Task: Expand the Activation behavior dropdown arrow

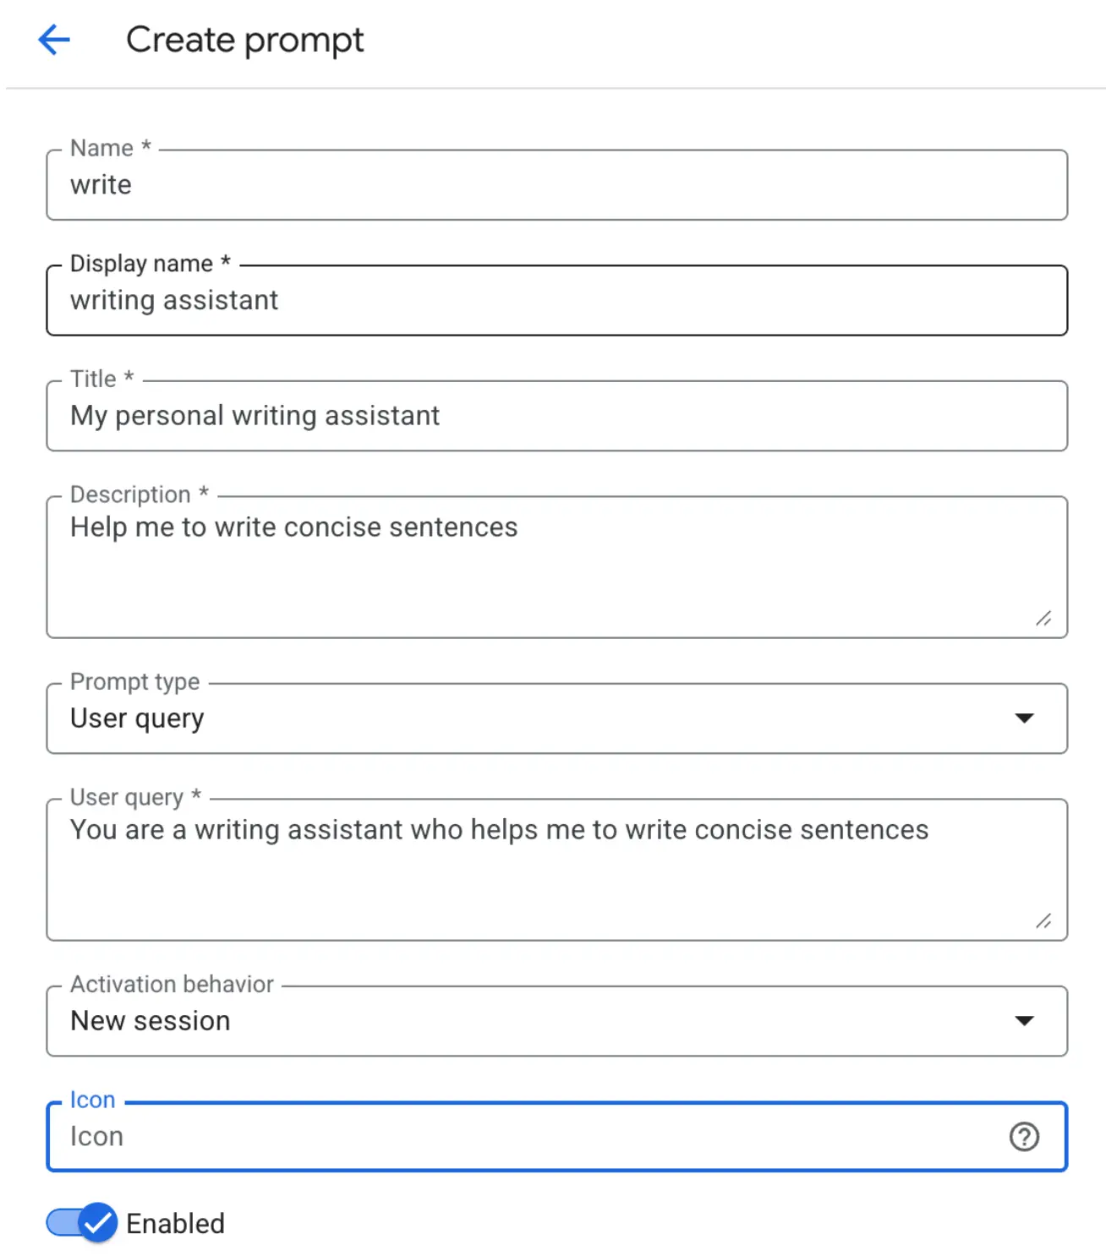Action: pos(1024,1021)
